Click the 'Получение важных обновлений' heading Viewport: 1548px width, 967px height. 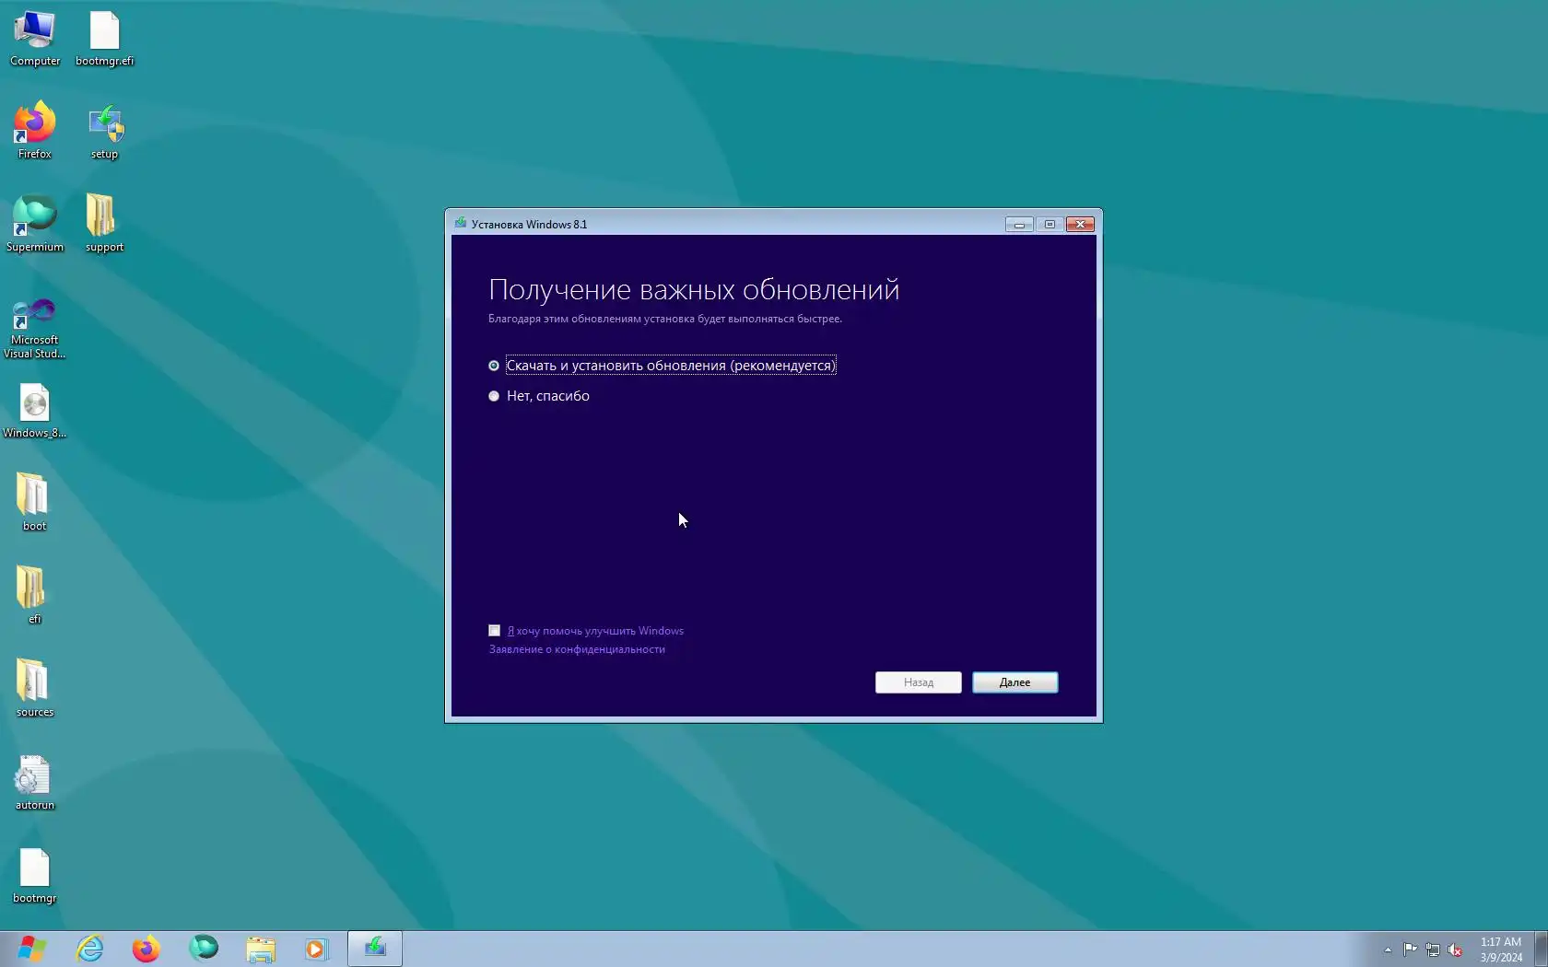click(694, 290)
